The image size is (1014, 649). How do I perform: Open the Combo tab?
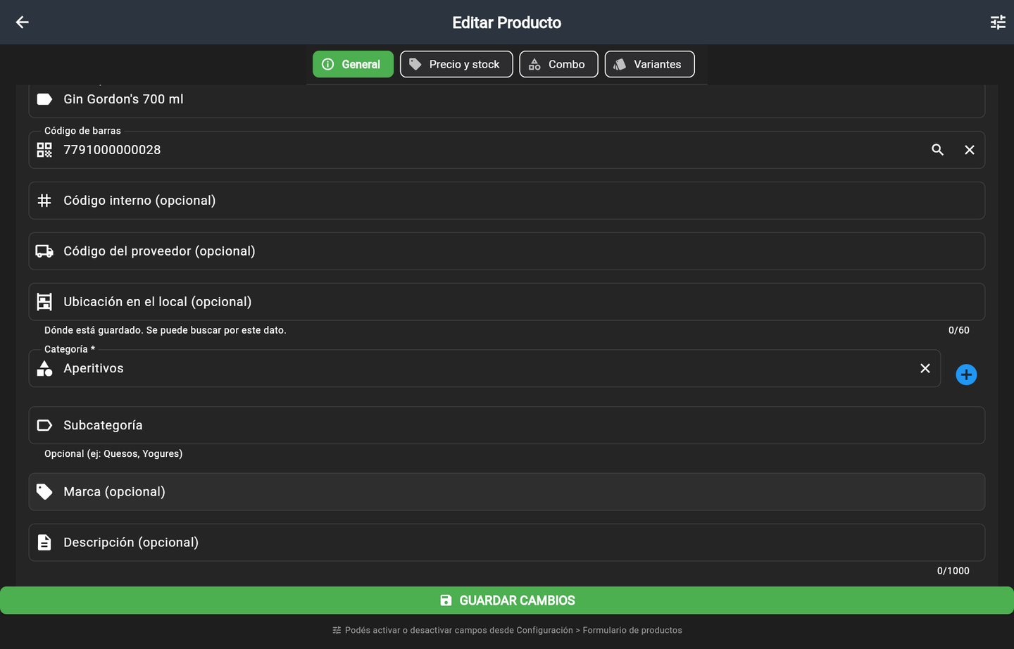click(x=558, y=64)
